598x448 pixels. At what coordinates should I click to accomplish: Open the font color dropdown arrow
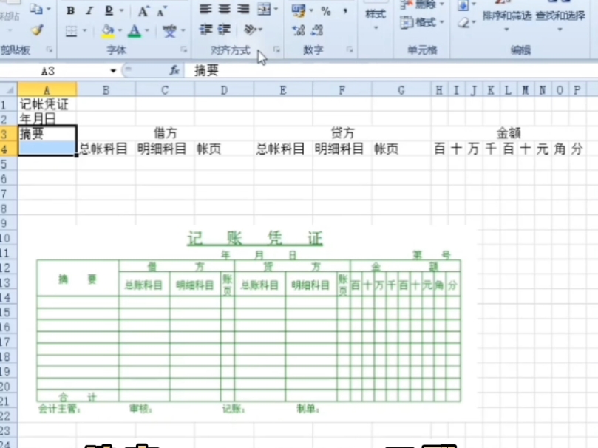click(146, 30)
